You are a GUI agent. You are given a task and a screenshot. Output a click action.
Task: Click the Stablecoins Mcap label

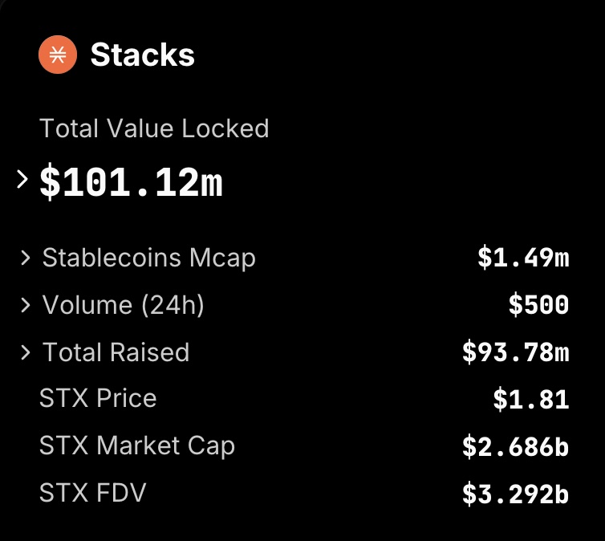149,258
